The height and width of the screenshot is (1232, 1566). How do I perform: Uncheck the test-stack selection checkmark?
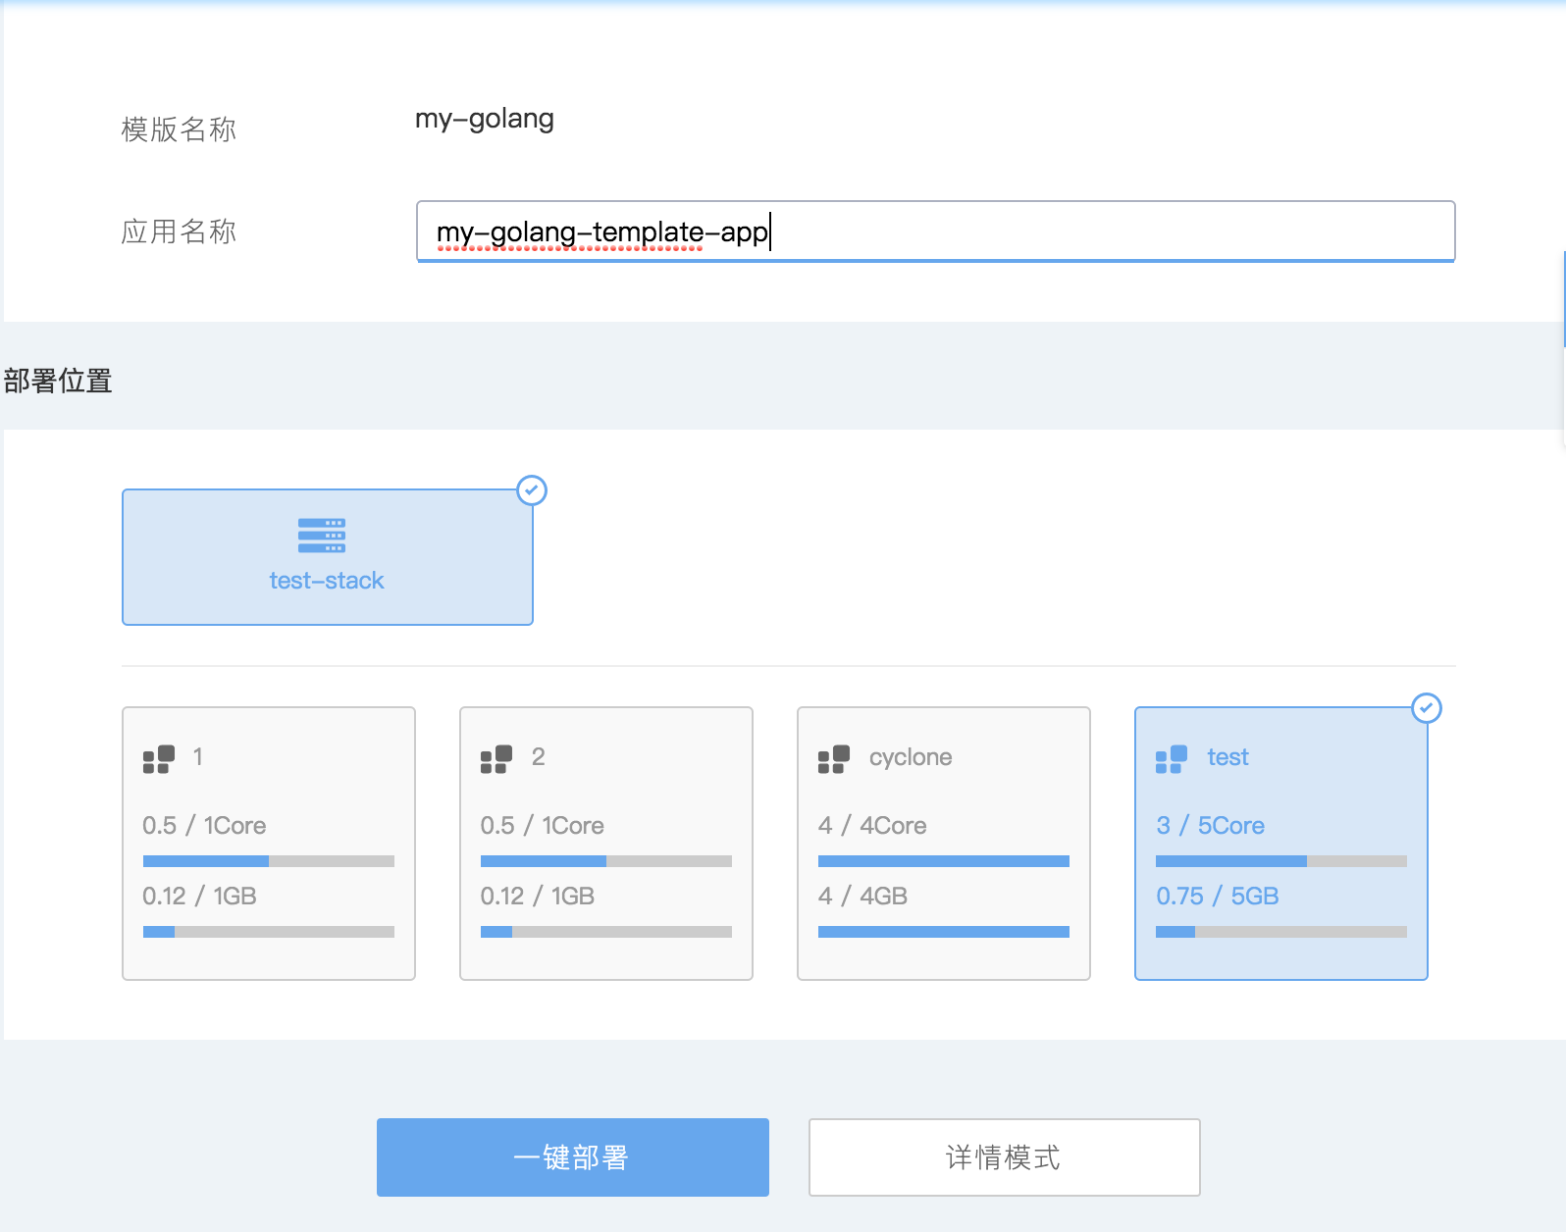[532, 490]
